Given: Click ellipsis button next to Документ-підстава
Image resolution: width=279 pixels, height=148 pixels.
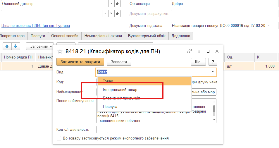Looking at the screenshot, I should tap(275, 26).
